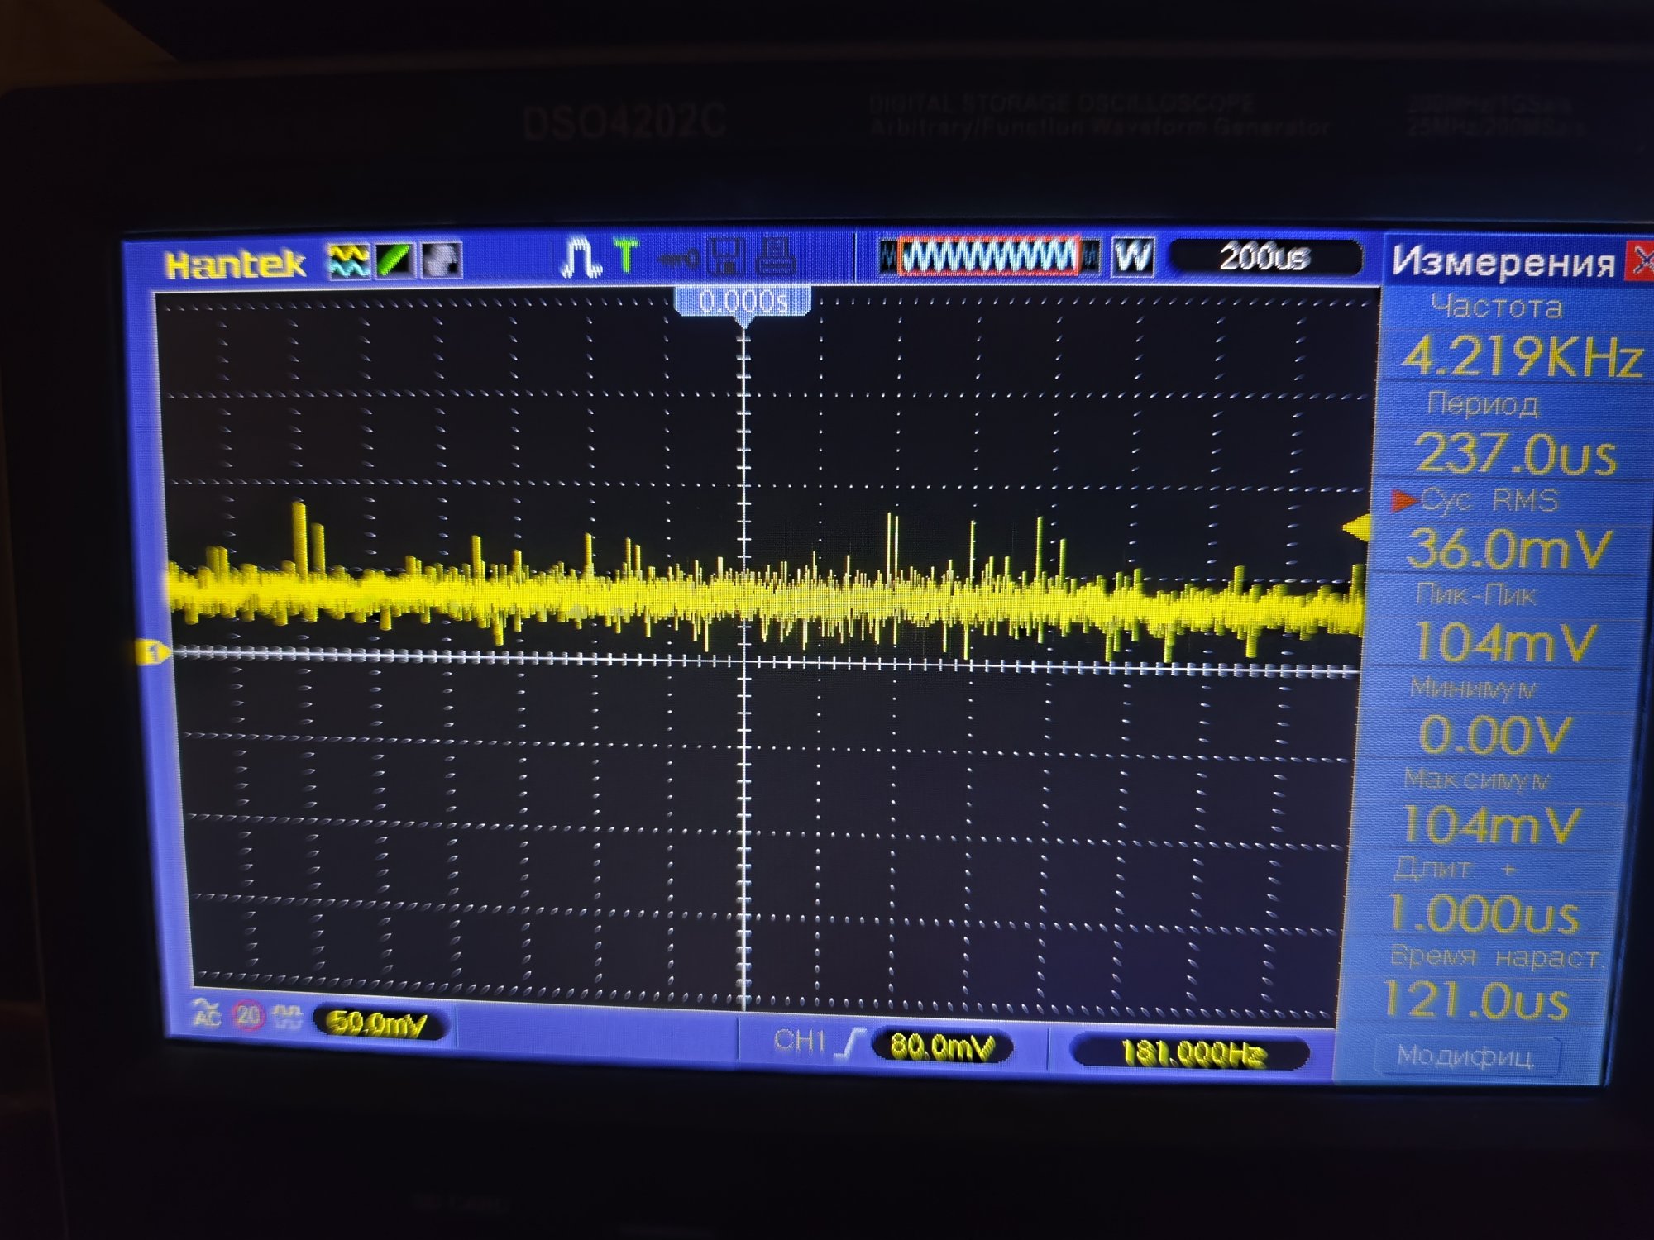
Task: Toggle the AC coupling indicator
Action: coord(206,1013)
